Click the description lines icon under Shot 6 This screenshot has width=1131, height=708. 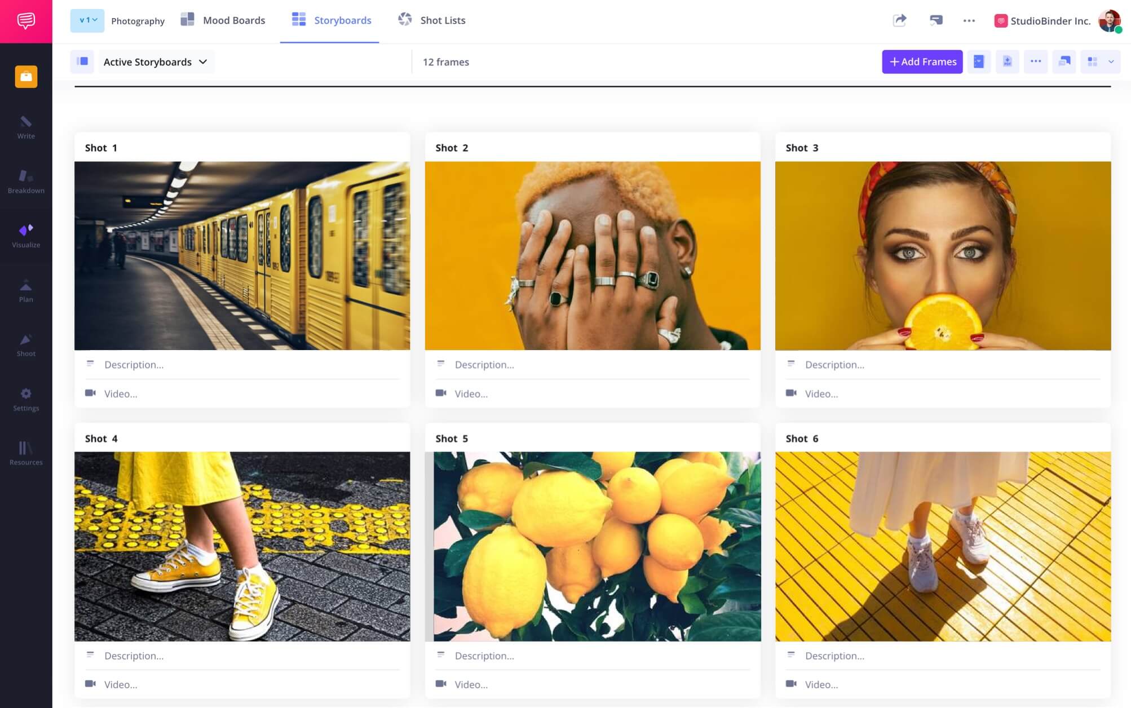791,654
